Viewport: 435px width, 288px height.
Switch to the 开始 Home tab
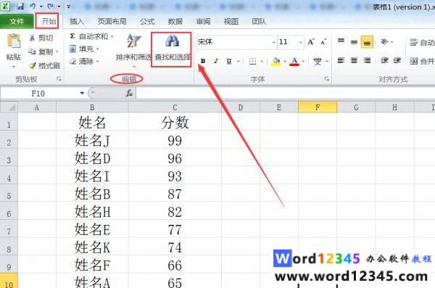point(49,21)
